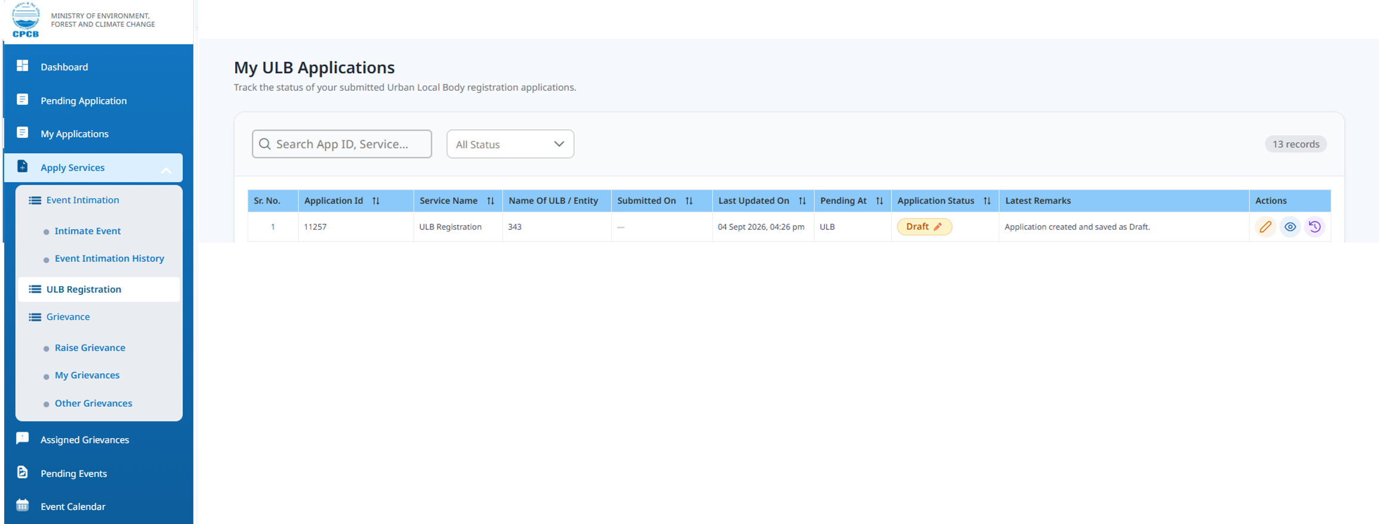Click the Draft status badge
1379x524 pixels.
(x=924, y=227)
